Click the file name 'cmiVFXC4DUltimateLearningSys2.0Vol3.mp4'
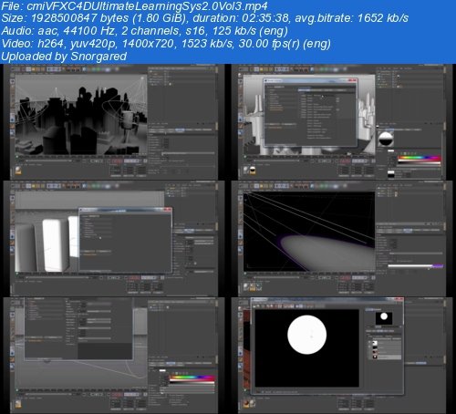Screen dimensions: 456x414 coord(147,5)
